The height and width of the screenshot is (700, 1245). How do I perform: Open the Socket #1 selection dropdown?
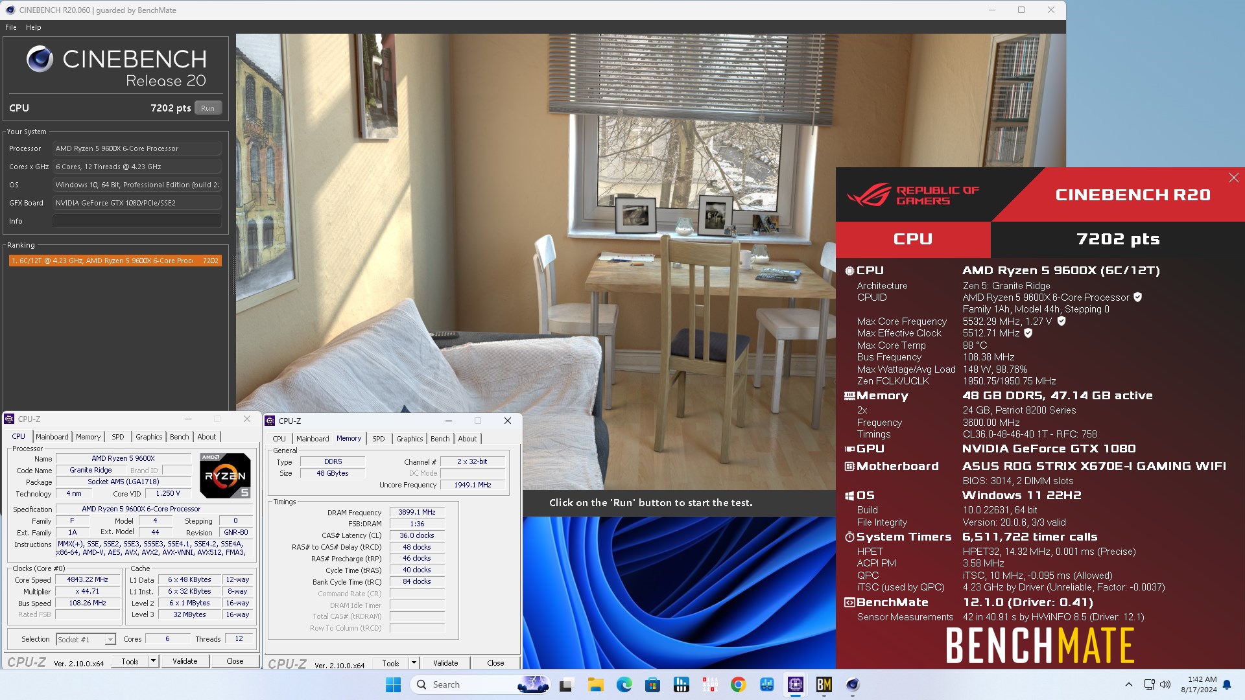pyautogui.click(x=86, y=640)
